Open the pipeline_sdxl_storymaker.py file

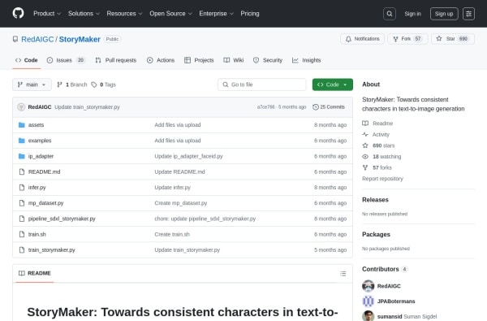tap(62, 219)
